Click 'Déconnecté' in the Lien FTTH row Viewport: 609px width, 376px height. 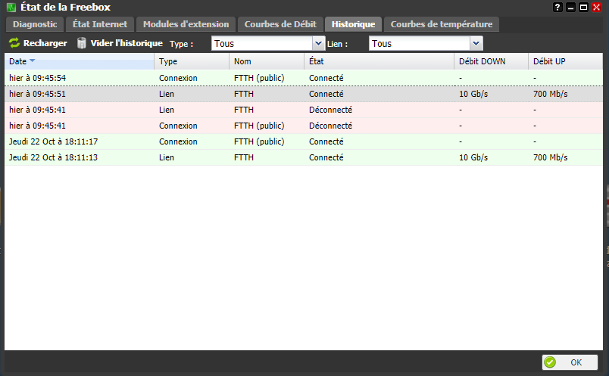(x=330, y=110)
